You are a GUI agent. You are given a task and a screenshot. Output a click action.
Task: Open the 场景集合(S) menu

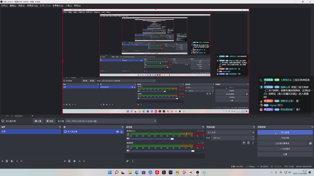[x=58, y=5]
